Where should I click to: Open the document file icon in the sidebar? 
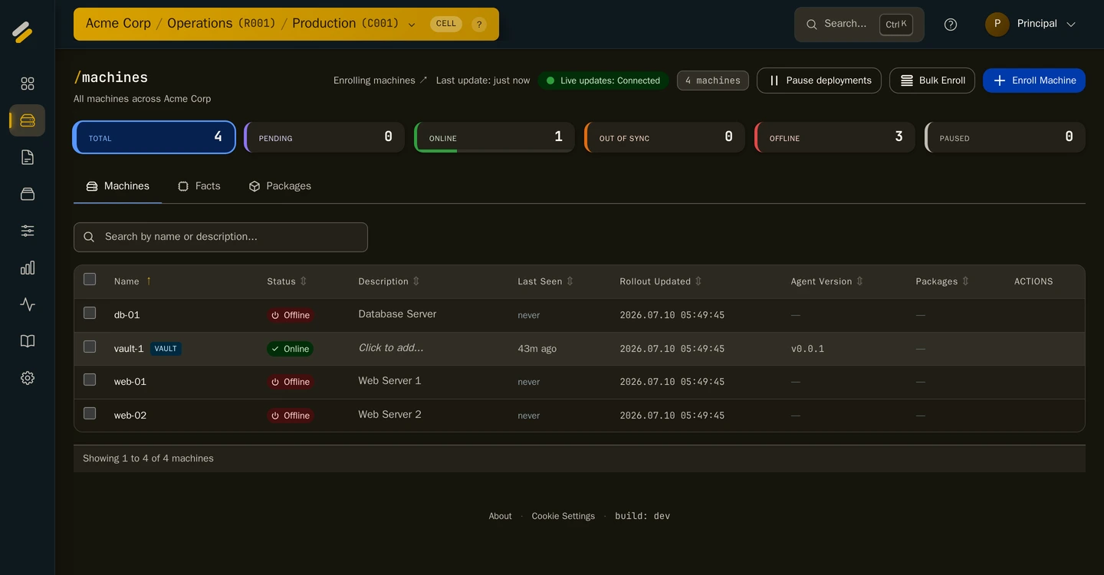[28, 157]
